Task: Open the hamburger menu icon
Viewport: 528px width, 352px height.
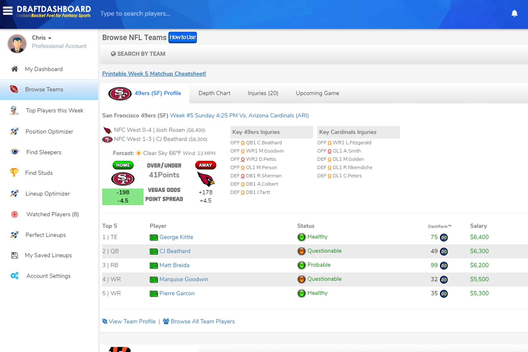Action: [x=8, y=11]
